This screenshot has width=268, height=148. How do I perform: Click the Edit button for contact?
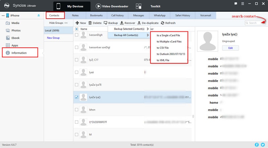(x=230, y=48)
